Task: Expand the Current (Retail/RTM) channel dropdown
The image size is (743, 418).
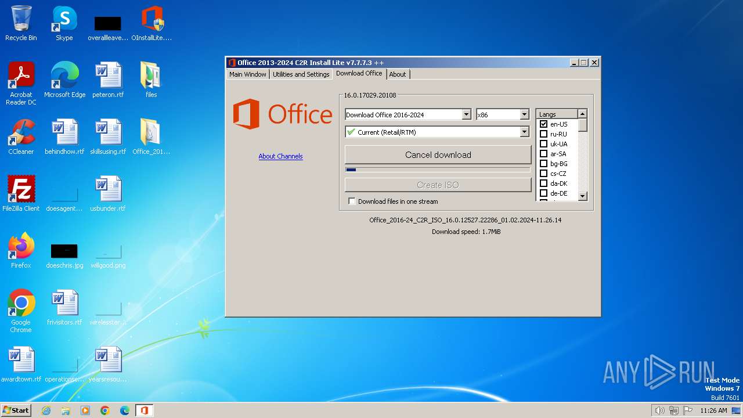Action: (524, 132)
